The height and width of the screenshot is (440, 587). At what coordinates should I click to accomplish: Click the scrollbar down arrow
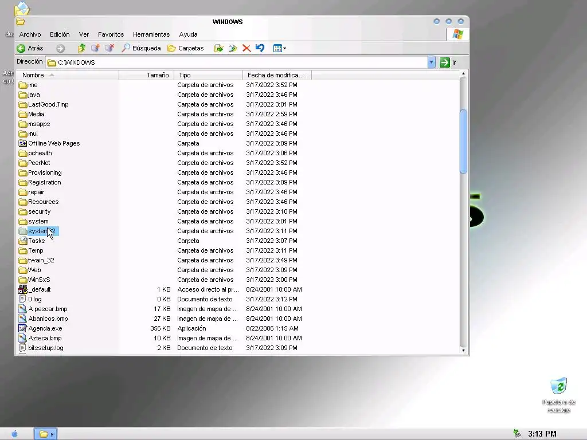click(463, 350)
